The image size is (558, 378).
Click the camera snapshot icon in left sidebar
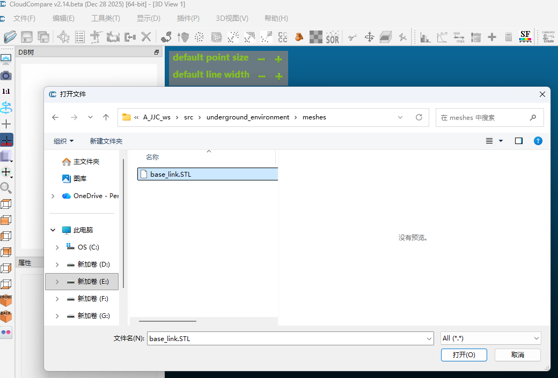(6, 75)
